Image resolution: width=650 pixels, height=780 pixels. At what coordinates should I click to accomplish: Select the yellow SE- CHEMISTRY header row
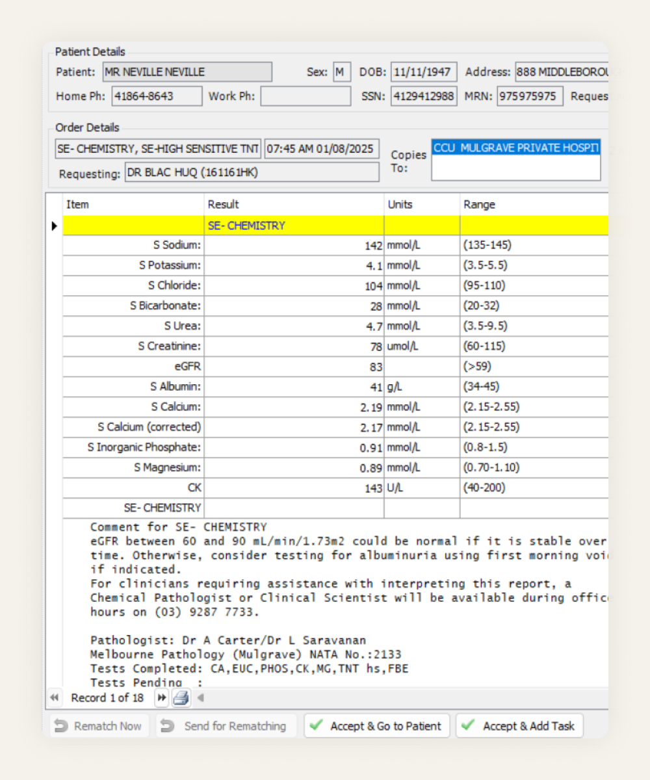(x=335, y=226)
